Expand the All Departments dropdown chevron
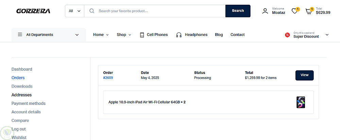This screenshot has width=340, height=140. pos(77,35)
